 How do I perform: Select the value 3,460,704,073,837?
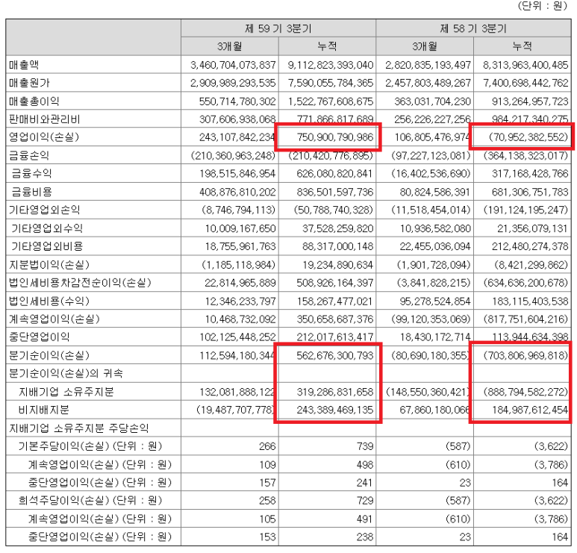tap(233, 65)
